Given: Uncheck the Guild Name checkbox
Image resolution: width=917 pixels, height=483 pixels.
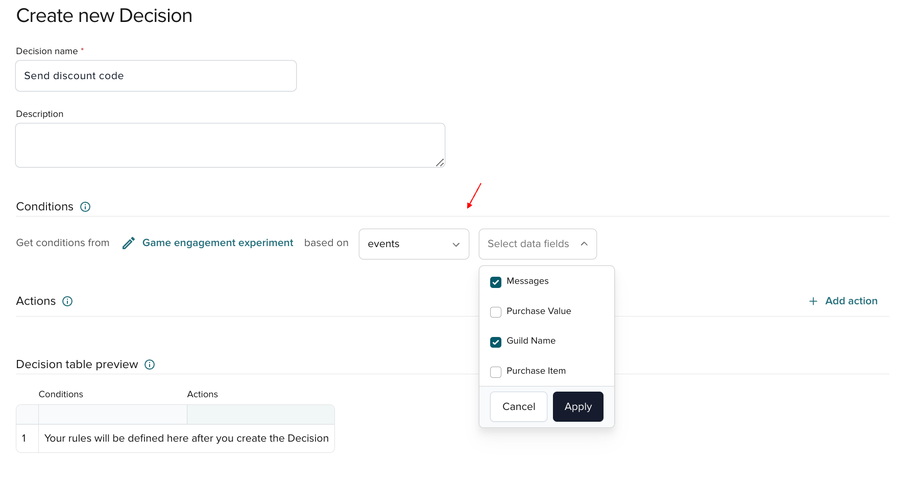Looking at the screenshot, I should (x=495, y=342).
